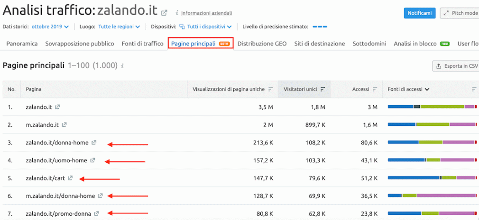479x220 pixels.
Task: Click the devices icon before Tutti i dispositivi
Action: click(x=182, y=26)
